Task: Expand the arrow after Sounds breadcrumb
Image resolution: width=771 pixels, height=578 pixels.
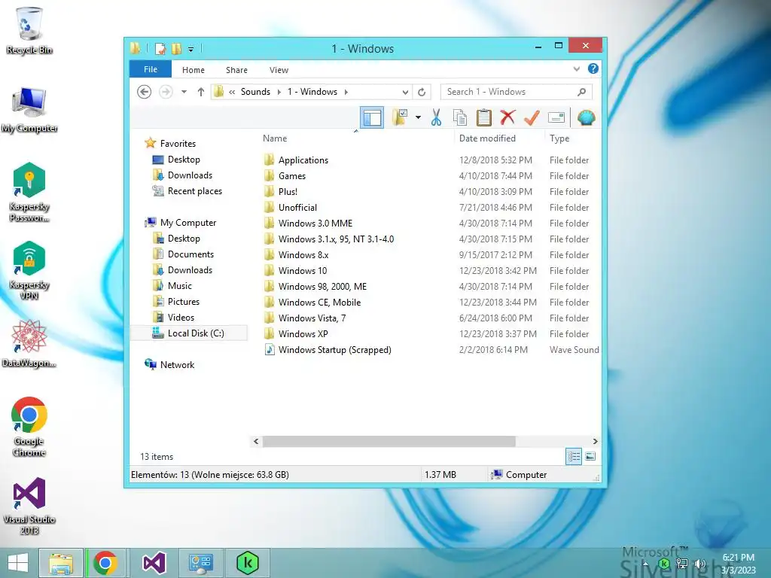Action: pyautogui.click(x=279, y=92)
